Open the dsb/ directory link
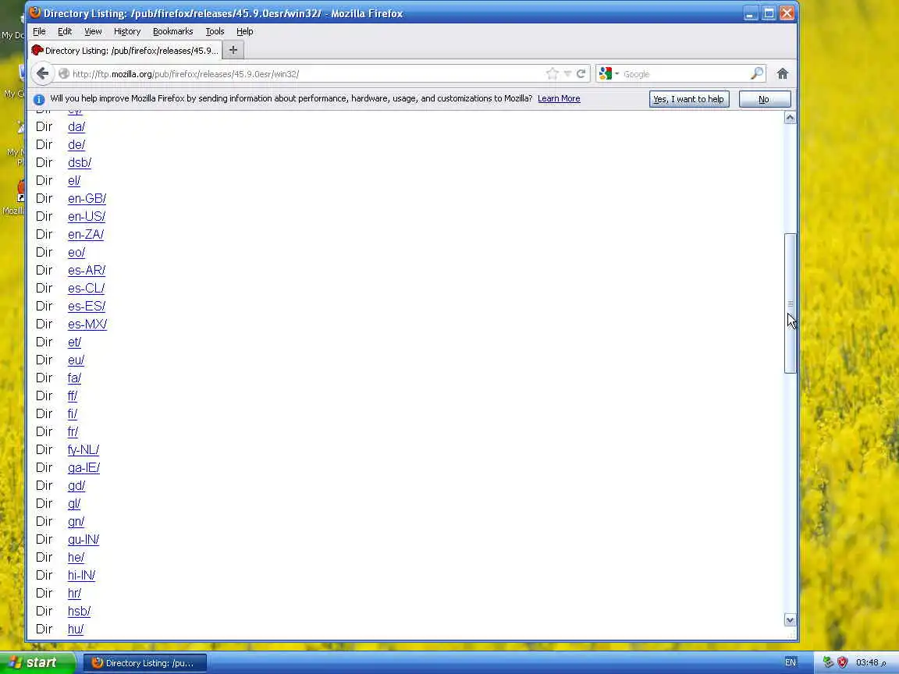The height and width of the screenshot is (674, 899). [80, 163]
